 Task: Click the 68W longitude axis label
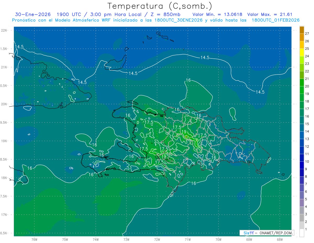tap(279, 240)
